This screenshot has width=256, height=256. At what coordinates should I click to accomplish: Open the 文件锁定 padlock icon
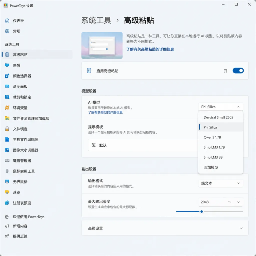[7, 129]
